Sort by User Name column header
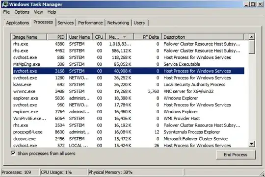This screenshot has width=265, height=177. 79,37
